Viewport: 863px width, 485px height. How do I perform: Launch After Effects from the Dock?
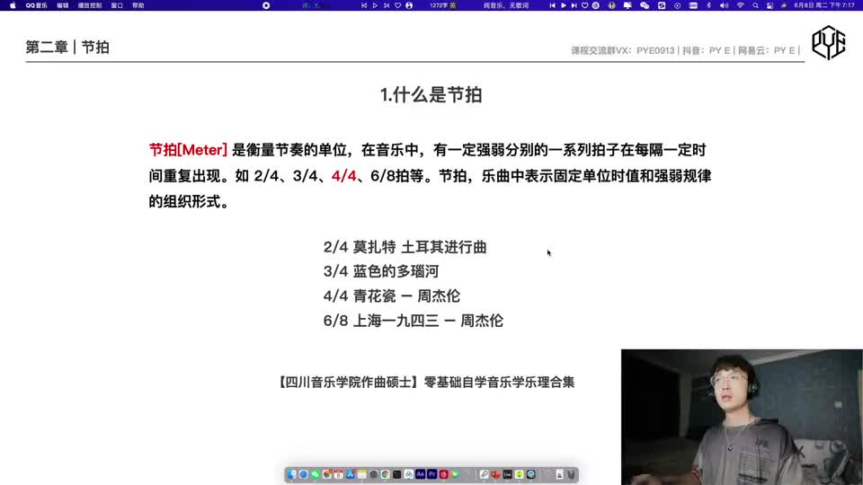point(421,474)
